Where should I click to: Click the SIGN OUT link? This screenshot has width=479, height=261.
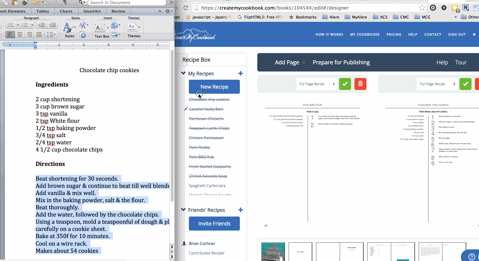pyautogui.click(x=457, y=34)
